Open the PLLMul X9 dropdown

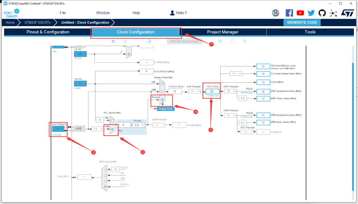point(139,125)
